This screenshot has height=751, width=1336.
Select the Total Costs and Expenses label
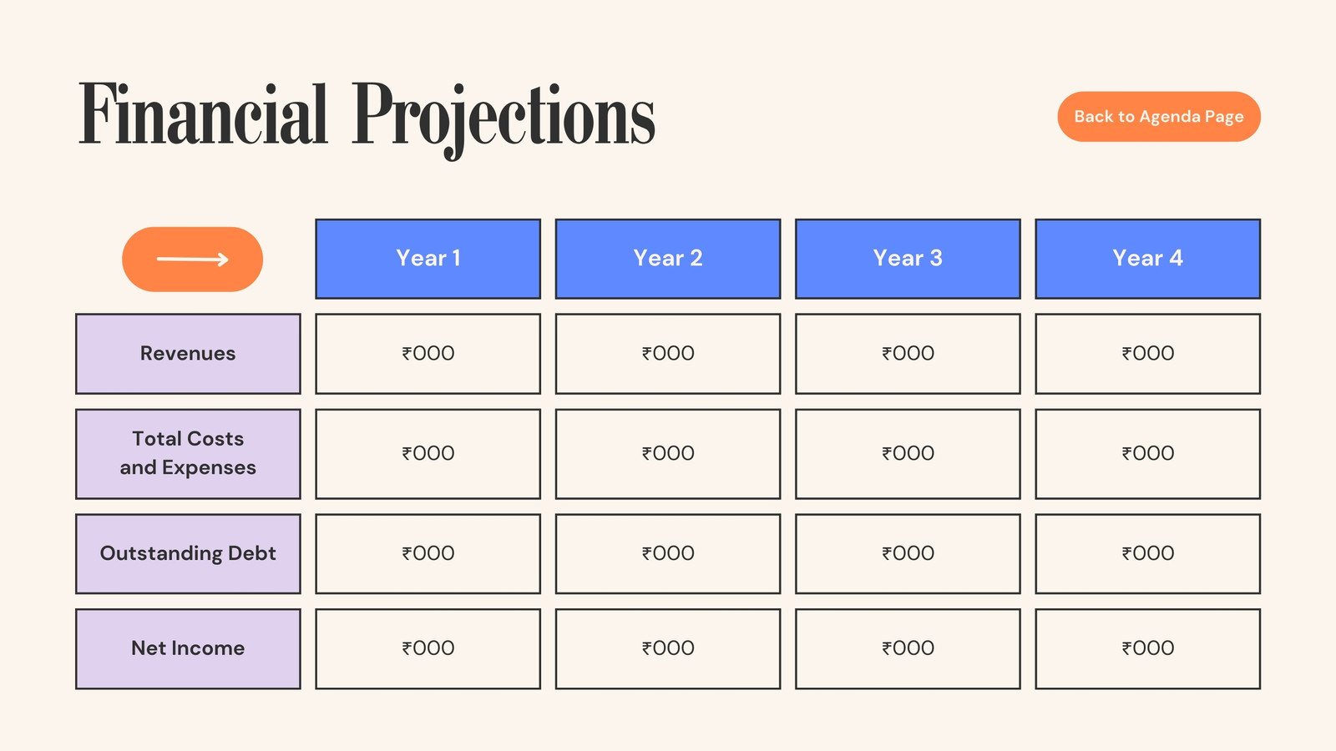tap(188, 454)
